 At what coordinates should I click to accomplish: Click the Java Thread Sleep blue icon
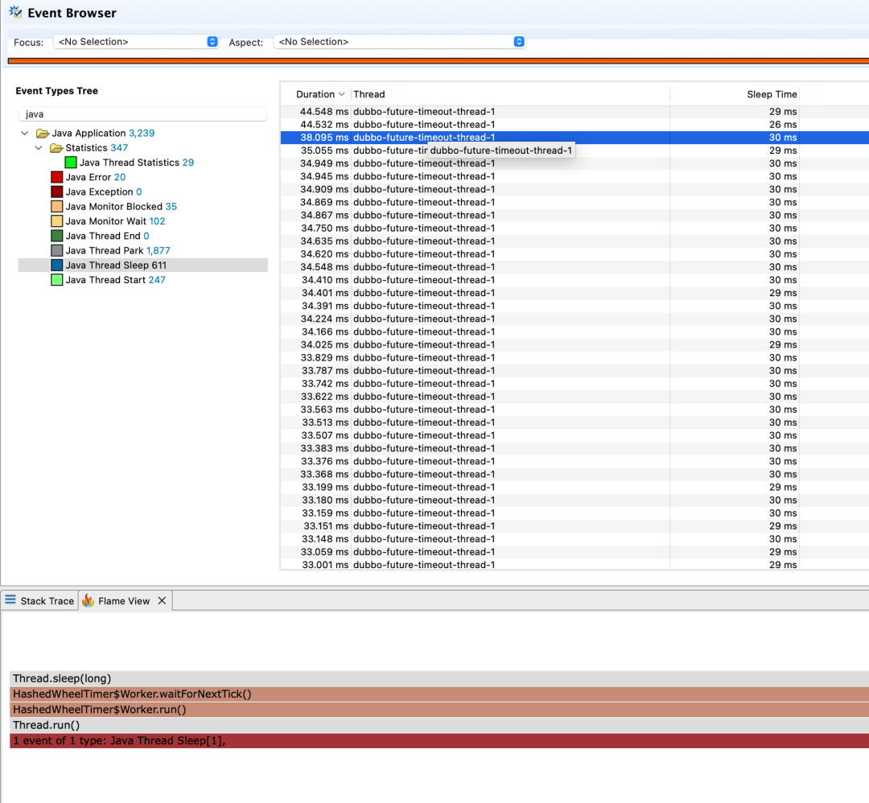coord(56,266)
